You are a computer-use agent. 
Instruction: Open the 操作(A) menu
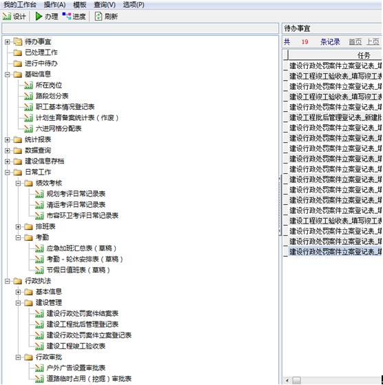tap(54, 5)
